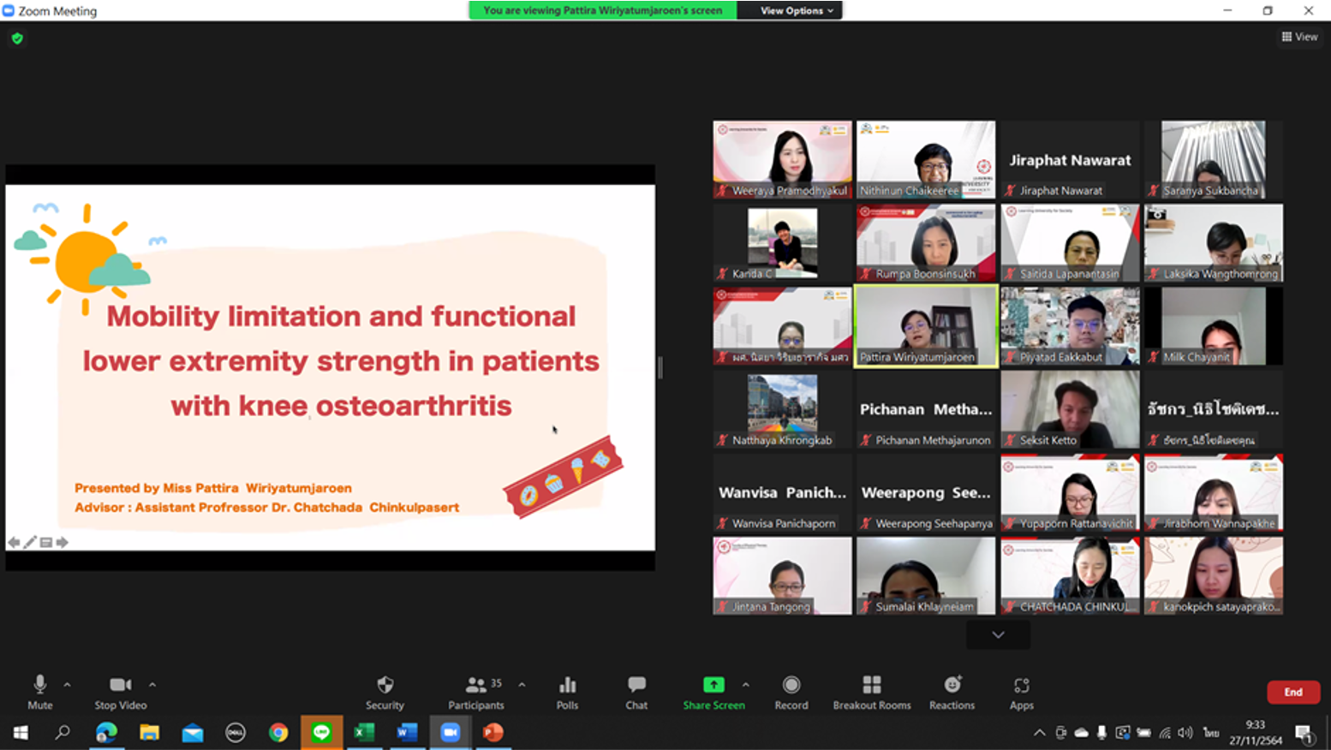
Task: Open the Reactions menu
Action: click(x=952, y=692)
